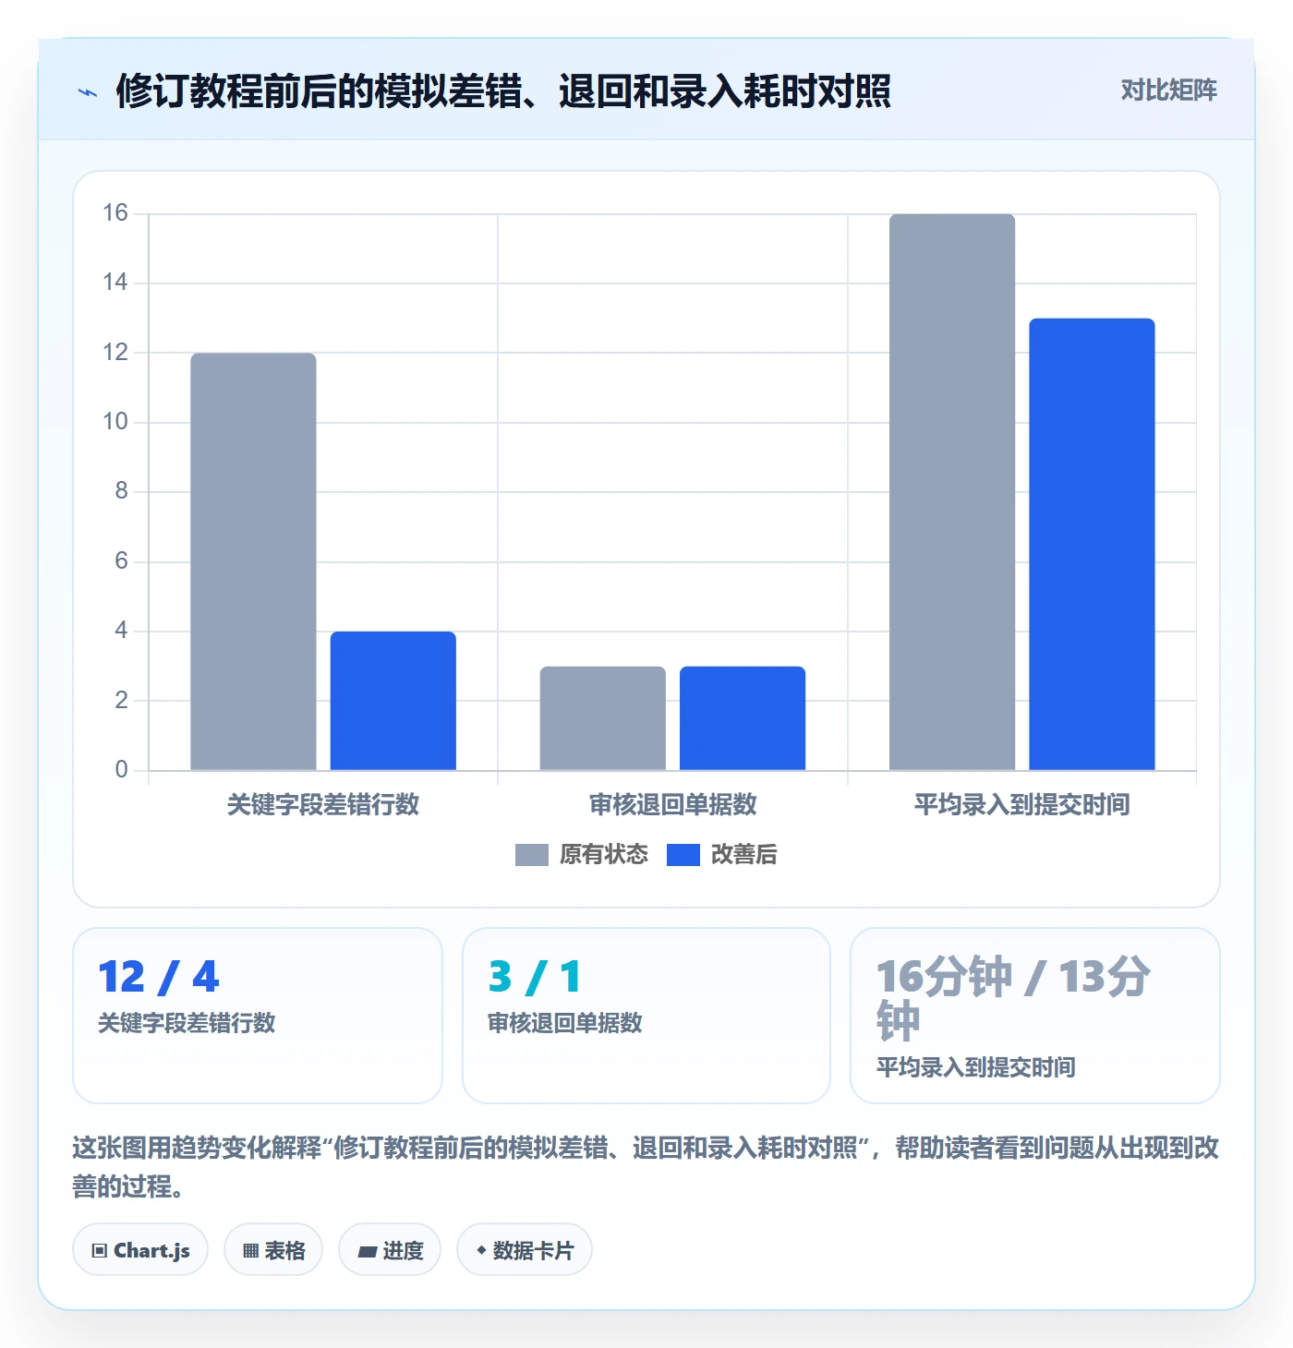Click the 平均录入到提交时间 caption in the third card
The image size is (1293, 1348).
(976, 1067)
